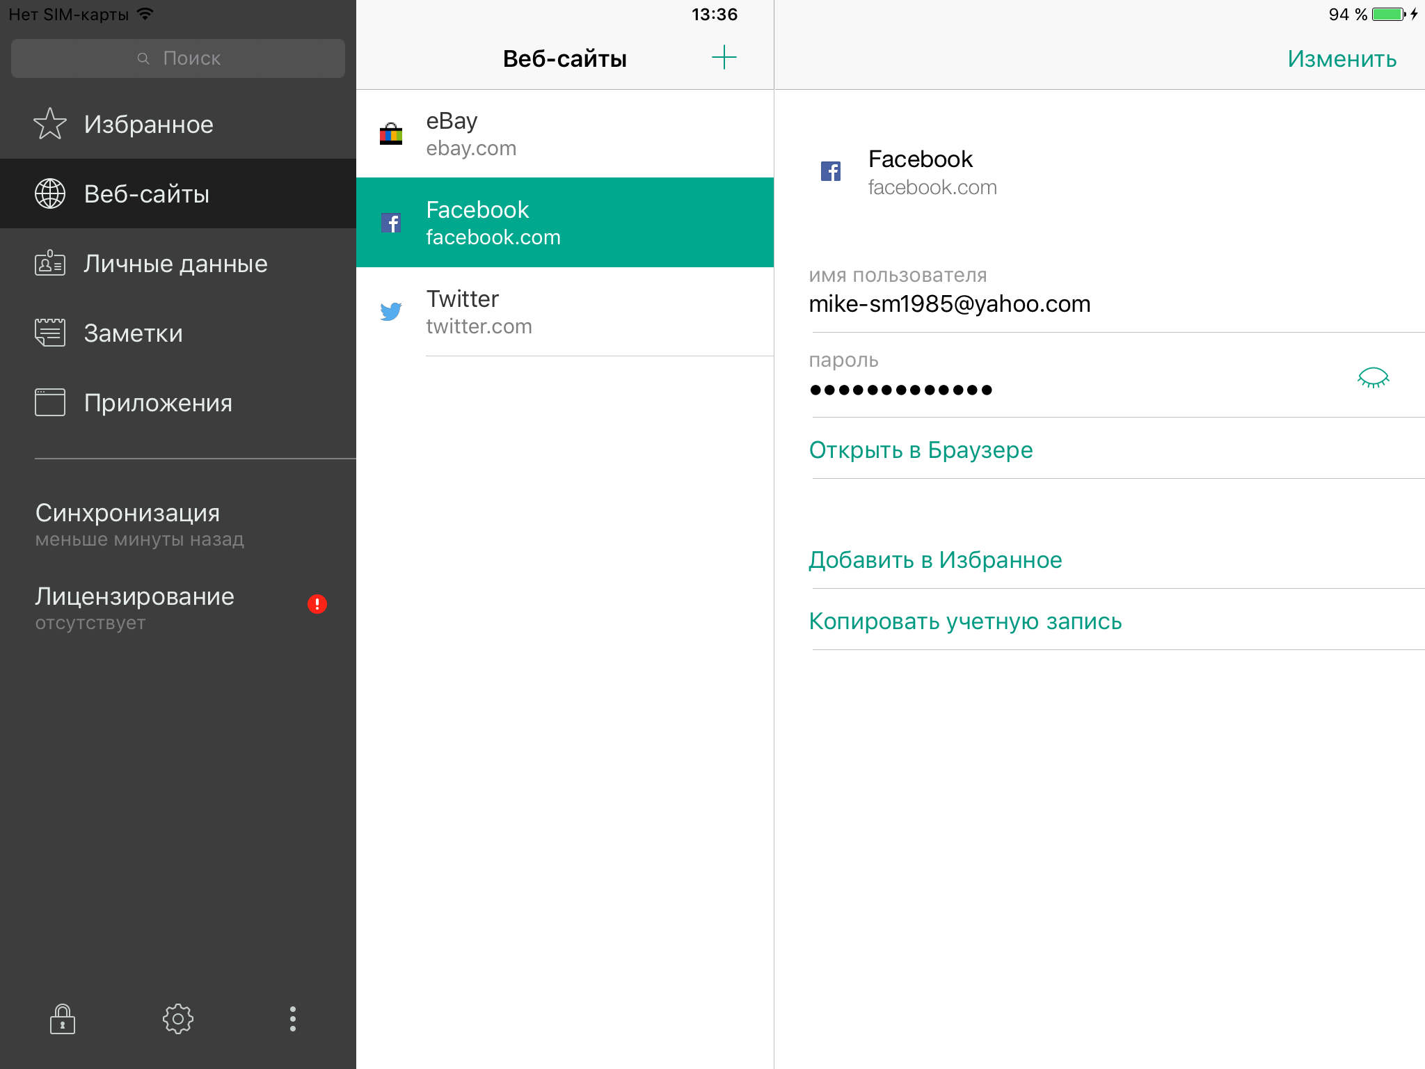1425x1069 pixels.
Task: Click Открыть в Браузере
Action: click(921, 450)
